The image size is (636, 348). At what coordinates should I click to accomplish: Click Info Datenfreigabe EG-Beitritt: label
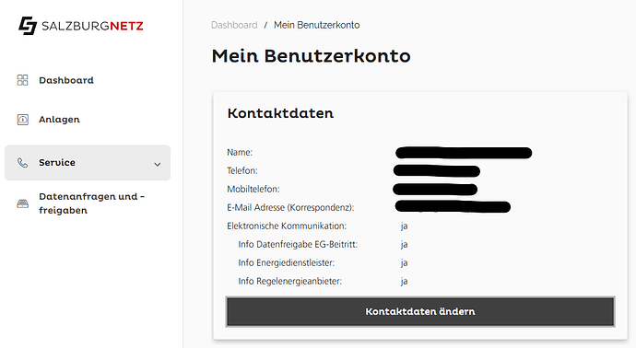(x=298, y=244)
